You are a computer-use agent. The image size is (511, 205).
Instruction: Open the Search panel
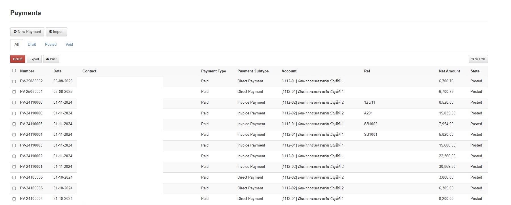[x=478, y=59]
